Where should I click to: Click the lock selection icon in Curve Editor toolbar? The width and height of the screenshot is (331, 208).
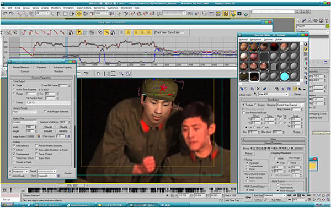(x=71, y=32)
